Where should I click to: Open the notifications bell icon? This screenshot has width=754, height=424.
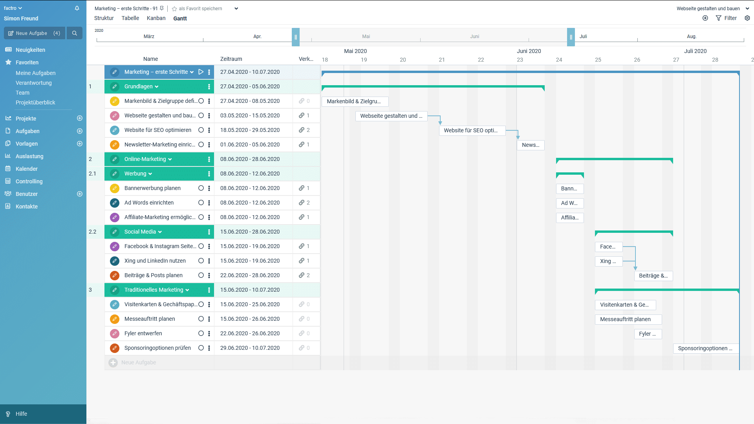coord(77,8)
